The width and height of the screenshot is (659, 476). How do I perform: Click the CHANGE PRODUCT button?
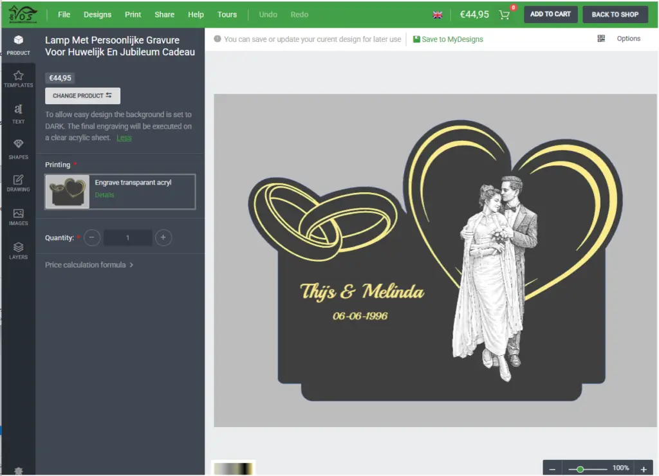click(82, 96)
